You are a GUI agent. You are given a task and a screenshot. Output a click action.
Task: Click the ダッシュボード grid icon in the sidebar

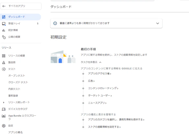4,17
